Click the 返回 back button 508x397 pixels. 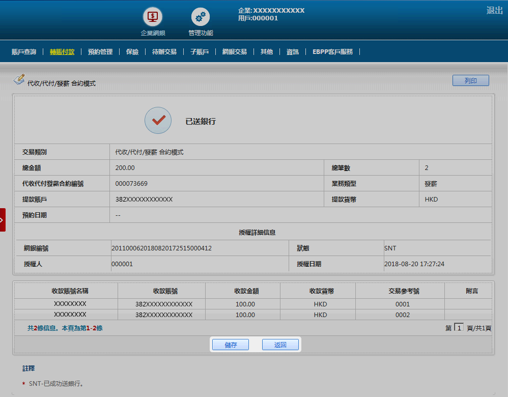(280, 345)
